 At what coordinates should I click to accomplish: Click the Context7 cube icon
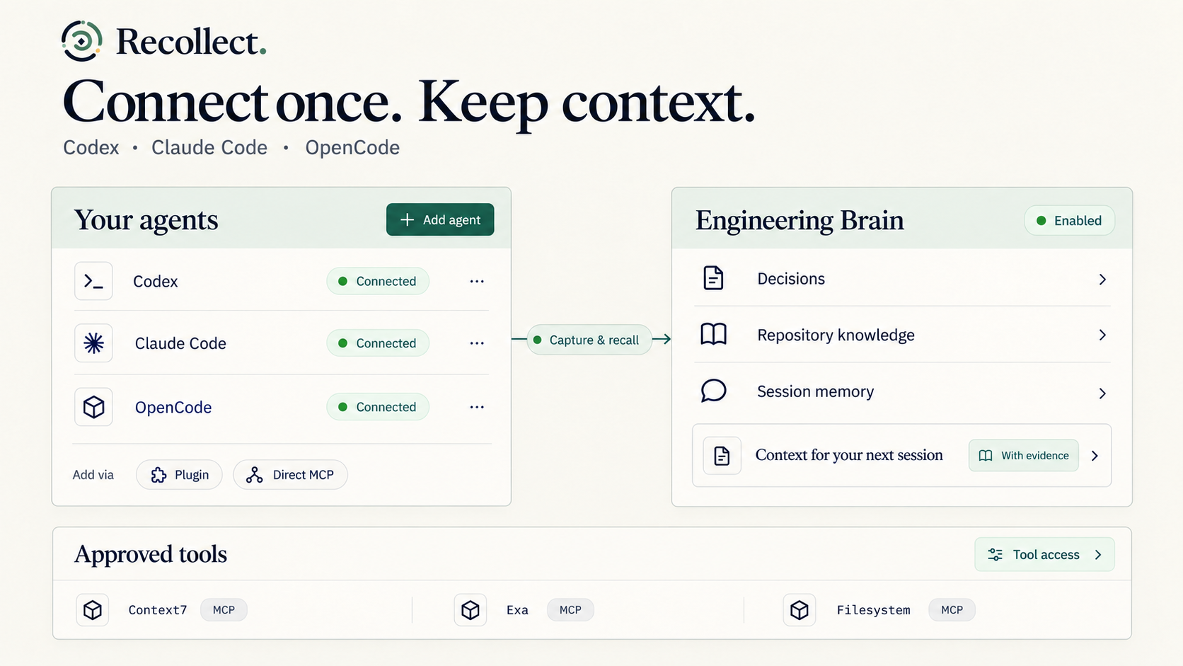coord(93,610)
